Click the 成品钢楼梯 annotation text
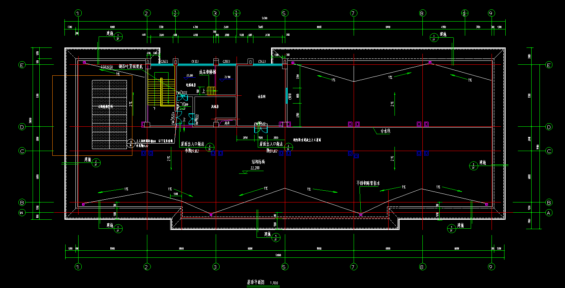This screenshot has height=288, width=565. click(x=207, y=72)
